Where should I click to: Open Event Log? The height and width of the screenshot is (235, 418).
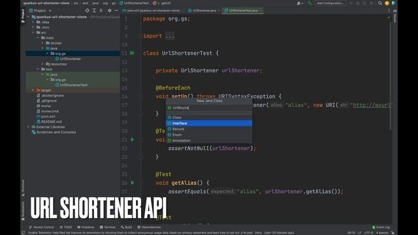pos(381,227)
